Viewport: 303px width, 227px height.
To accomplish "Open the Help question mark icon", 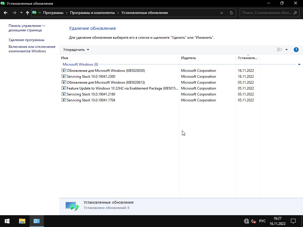I will click(296, 50).
